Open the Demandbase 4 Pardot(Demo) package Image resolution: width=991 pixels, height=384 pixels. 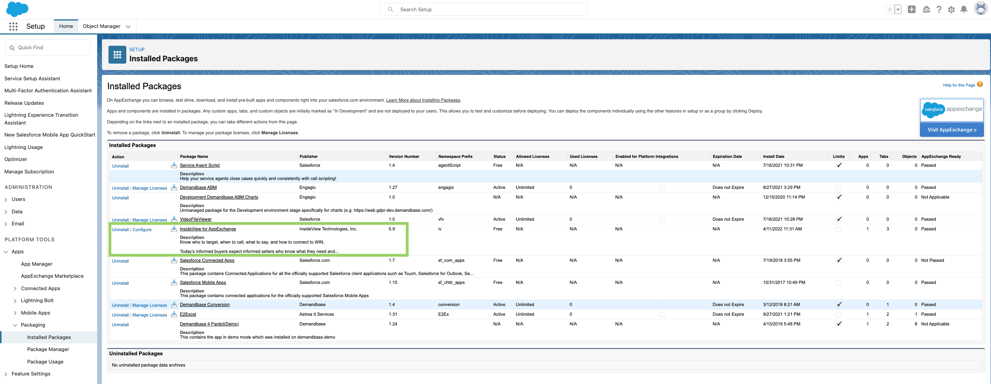209,324
